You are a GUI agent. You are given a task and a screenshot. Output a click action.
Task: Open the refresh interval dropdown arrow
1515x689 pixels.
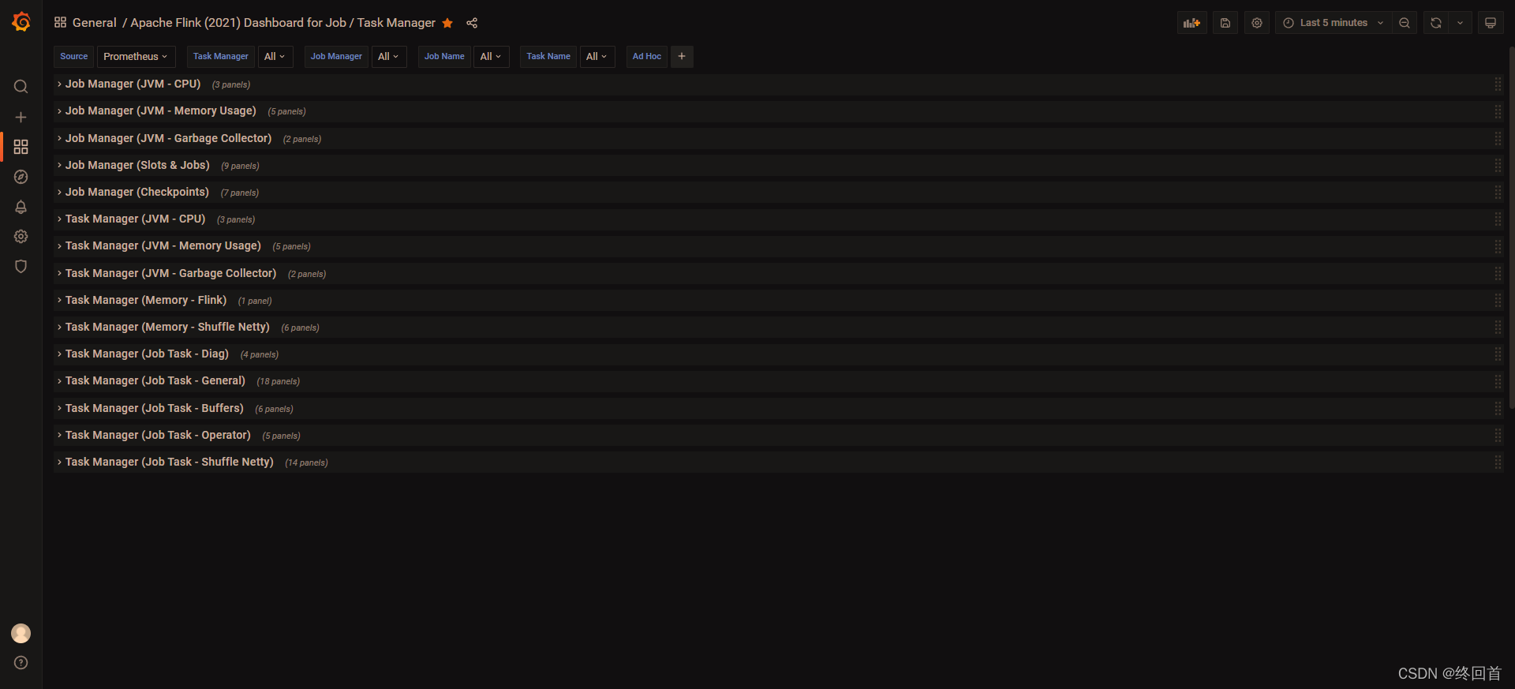pyautogui.click(x=1460, y=23)
